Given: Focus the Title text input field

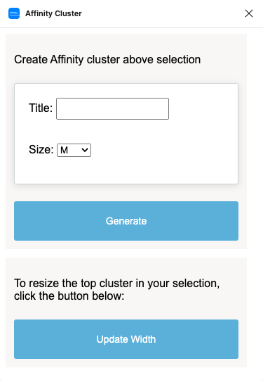Looking at the screenshot, I should pyautogui.click(x=112, y=108).
